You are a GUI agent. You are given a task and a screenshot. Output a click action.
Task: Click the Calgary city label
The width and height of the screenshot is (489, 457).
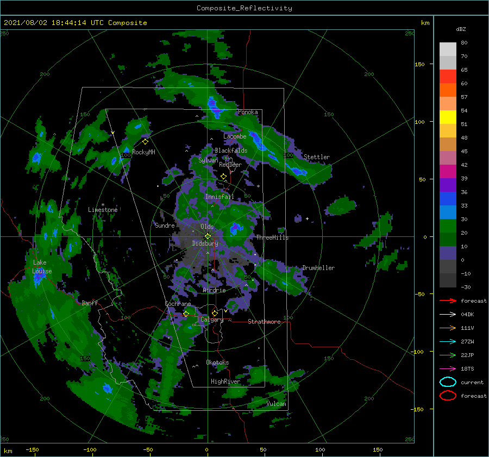coord(212,320)
